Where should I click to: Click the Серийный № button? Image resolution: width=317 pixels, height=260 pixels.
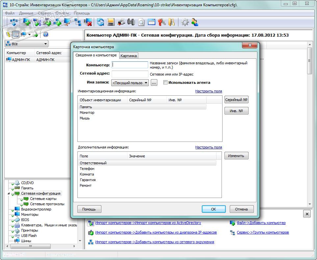coord(236,100)
